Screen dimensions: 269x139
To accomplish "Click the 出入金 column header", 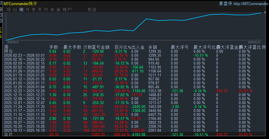I will pyautogui.click(x=138, y=47).
